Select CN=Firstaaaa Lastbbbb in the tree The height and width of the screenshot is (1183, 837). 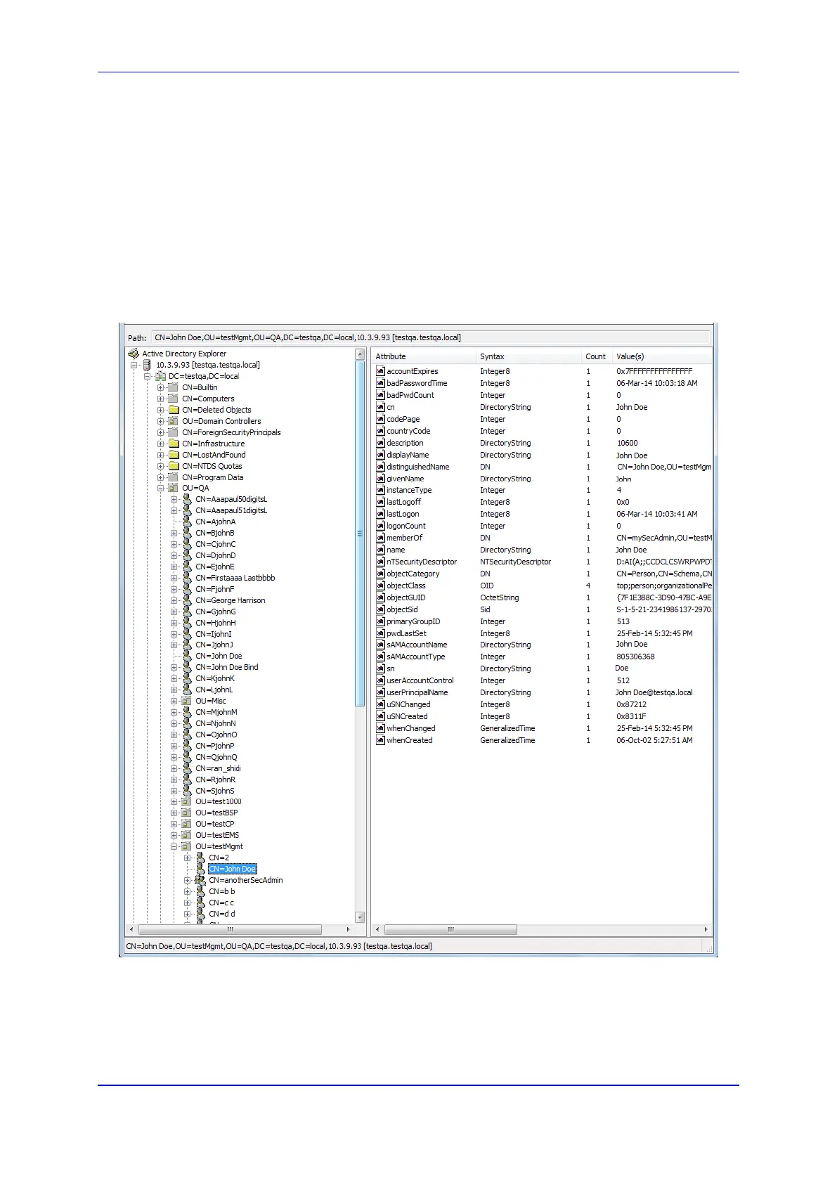[235, 578]
